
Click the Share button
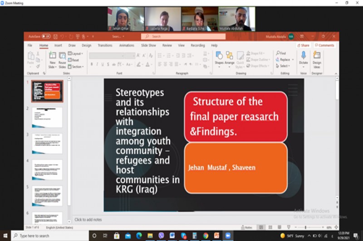point(304,45)
